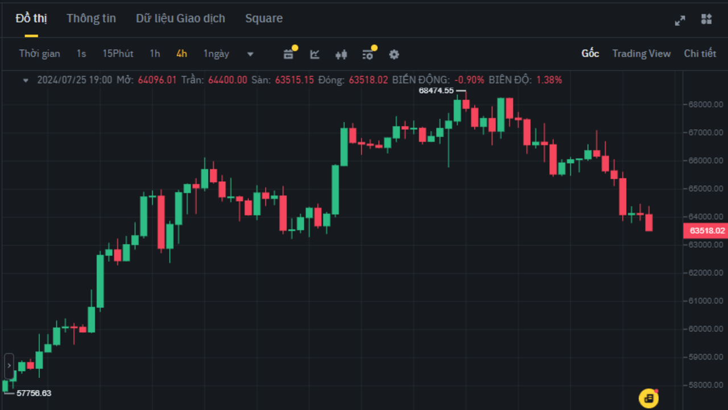Switch to the Thông tin tab
The width and height of the screenshot is (728, 410).
click(x=91, y=18)
